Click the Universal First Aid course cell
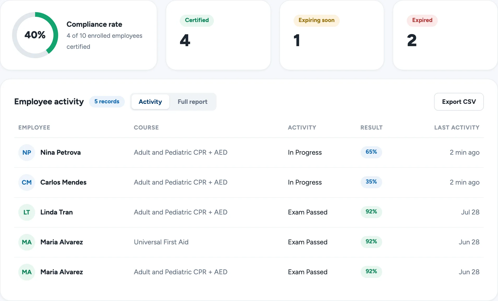This screenshot has height=301, width=498. tap(161, 242)
